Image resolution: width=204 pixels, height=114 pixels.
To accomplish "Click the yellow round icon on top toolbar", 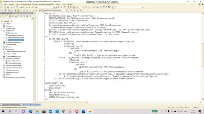I will 77,8.
